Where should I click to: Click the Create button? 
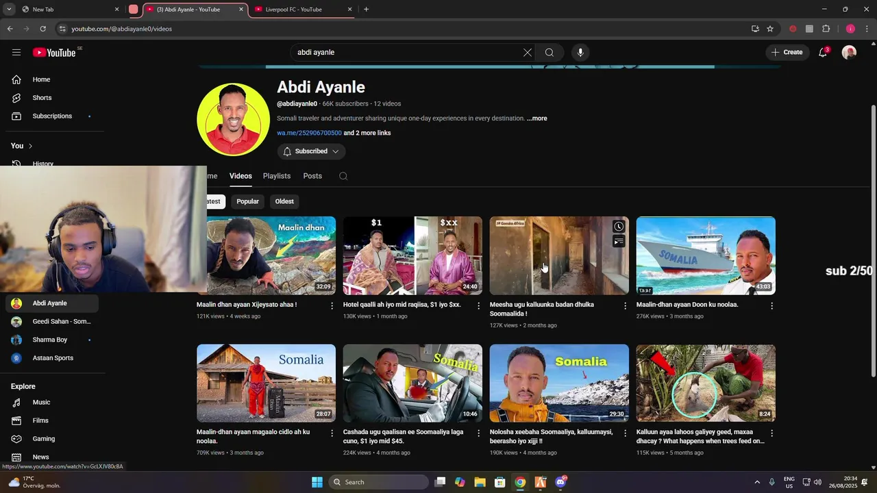(787, 52)
